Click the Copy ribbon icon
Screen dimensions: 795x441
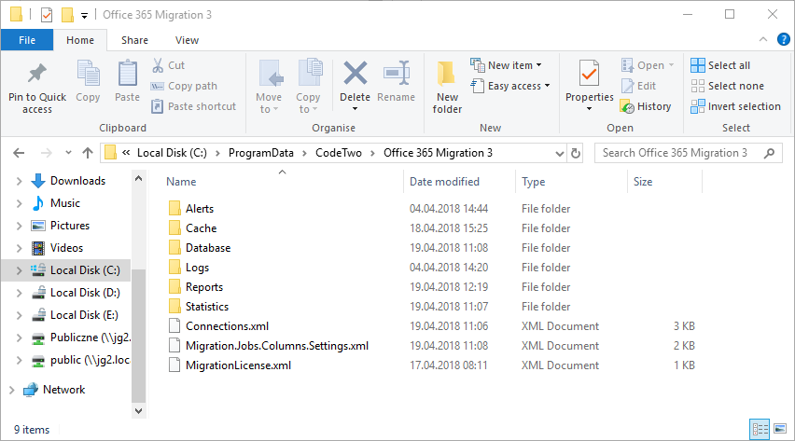click(x=88, y=74)
